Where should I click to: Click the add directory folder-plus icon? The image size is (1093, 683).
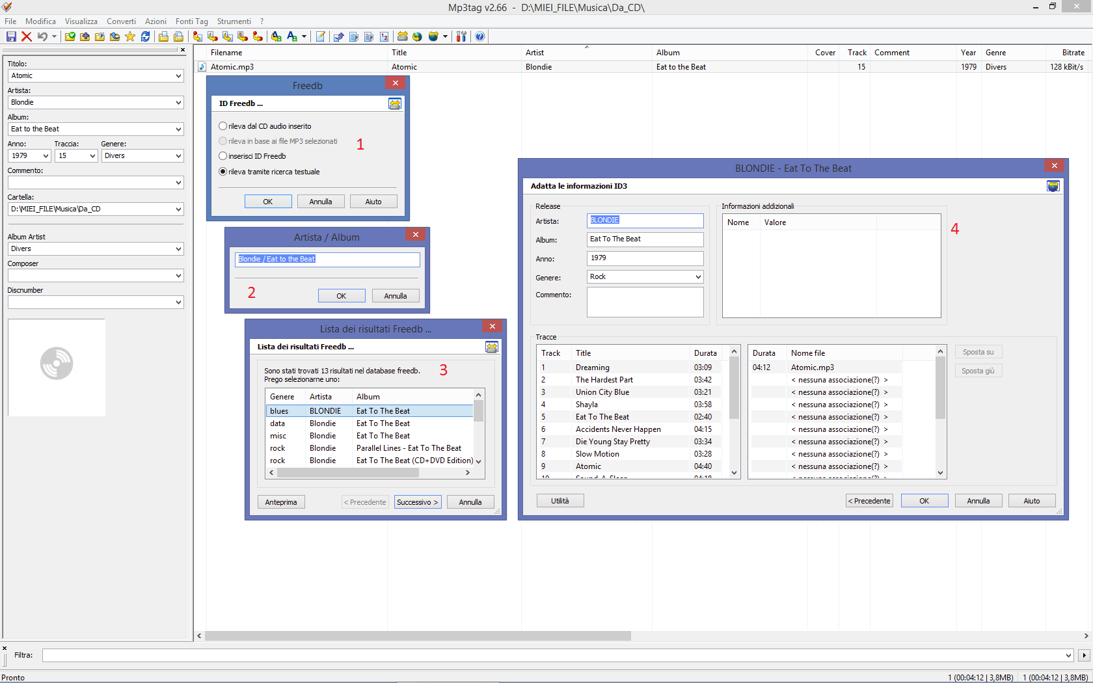85,36
